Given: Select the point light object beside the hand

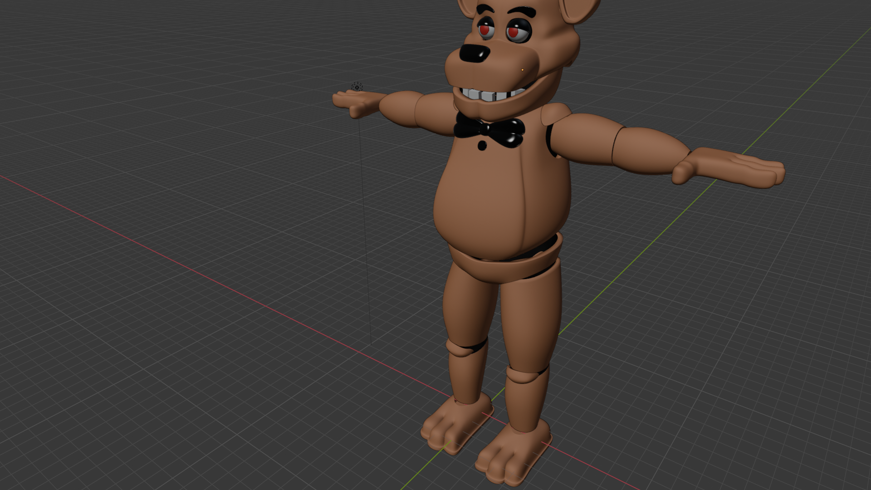Looking at the screenshot, I should tap(357, 87).
